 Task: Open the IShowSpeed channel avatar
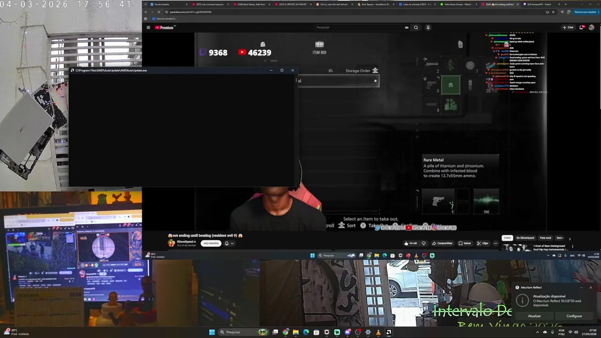pyautogui.click(x=171, y=243)
